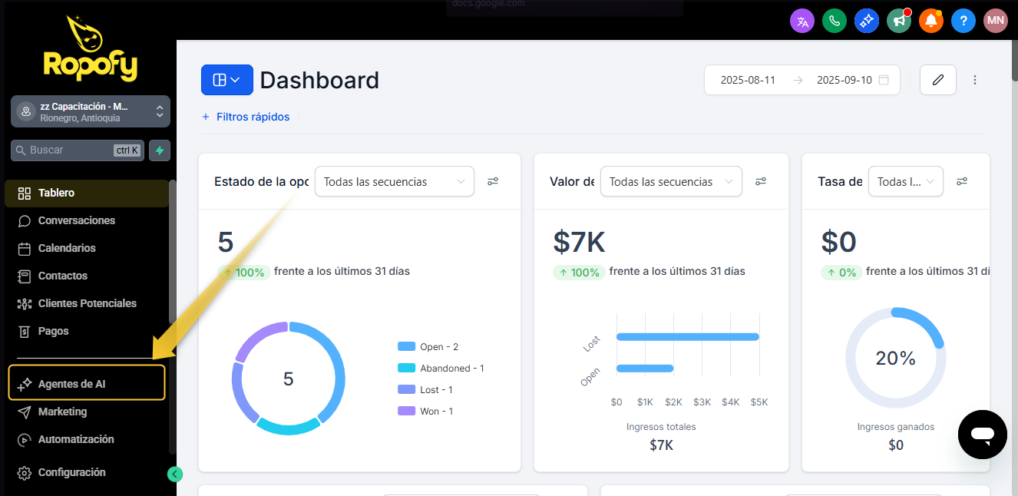
Task: Click the green lightning quick actions icon
Action: (x=160, y=150)
